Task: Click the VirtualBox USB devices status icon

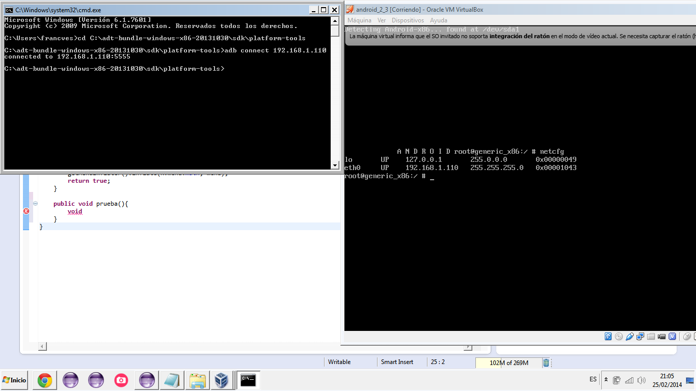Action: 630,337
